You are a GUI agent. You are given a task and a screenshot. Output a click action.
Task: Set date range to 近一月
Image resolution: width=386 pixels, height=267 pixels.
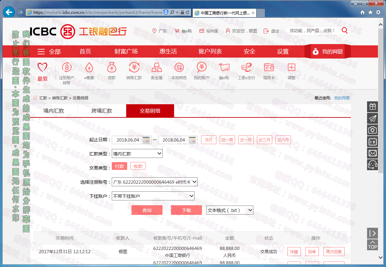246,140
